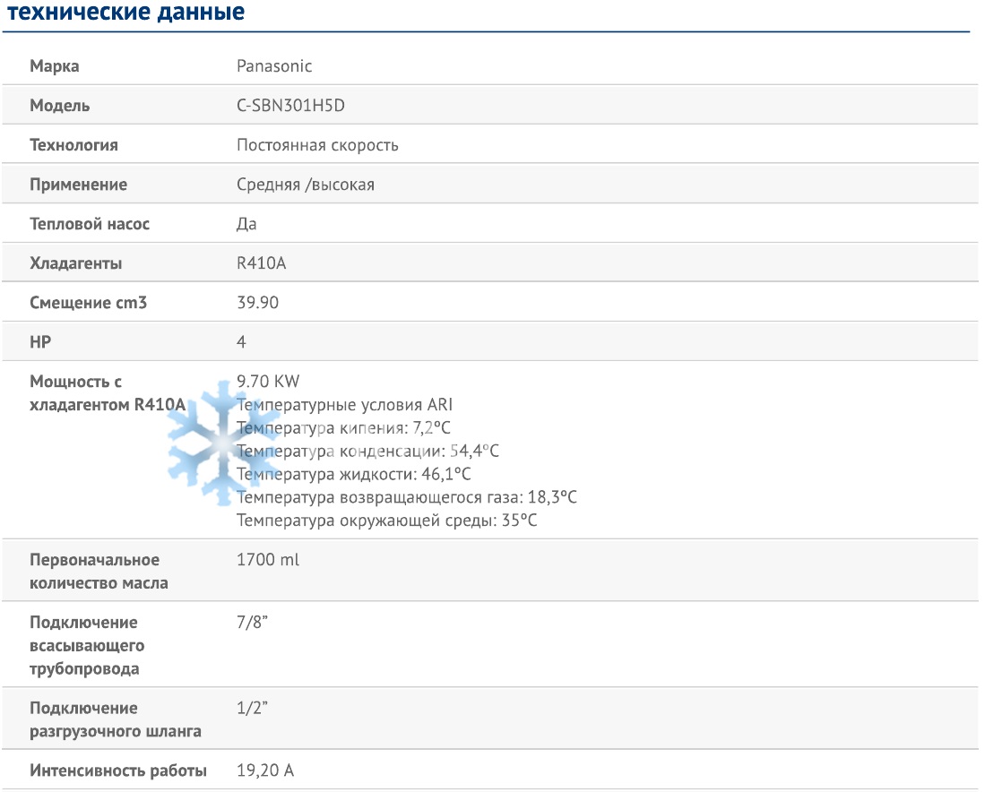This screenshot has height=792, width=985.
Task: Click the 'Panasonic' brand value
Action: [x=274, y=66]
